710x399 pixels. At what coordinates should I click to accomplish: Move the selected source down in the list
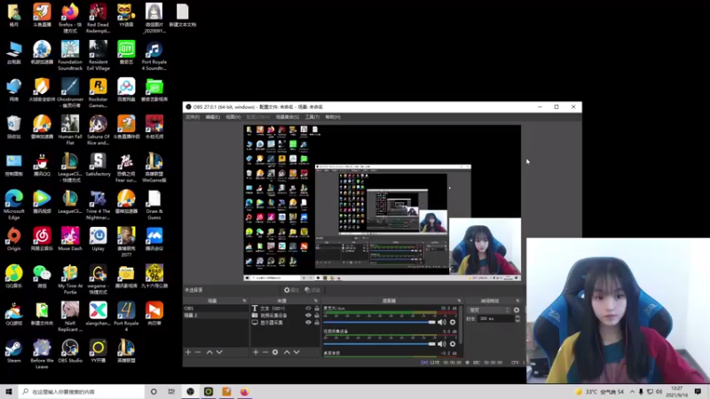click(x=296, y=352)
